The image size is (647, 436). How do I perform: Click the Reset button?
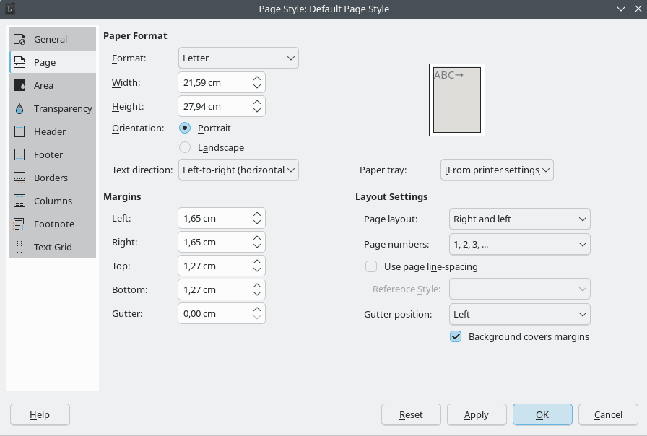tap(411, 414)
